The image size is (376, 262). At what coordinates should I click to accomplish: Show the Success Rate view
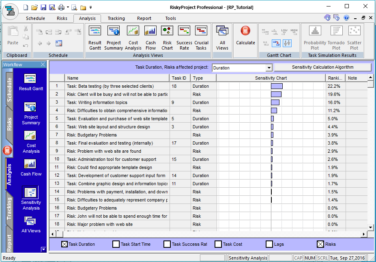coord(184,37)
